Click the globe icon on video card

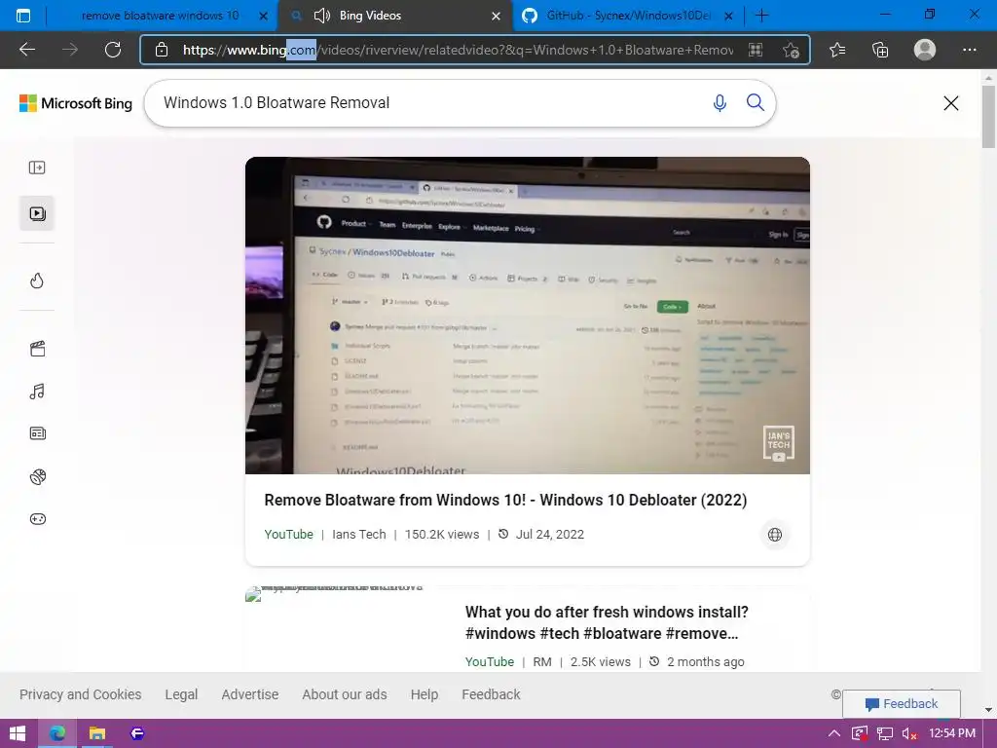pyautogui.click(x=774, y=535)
